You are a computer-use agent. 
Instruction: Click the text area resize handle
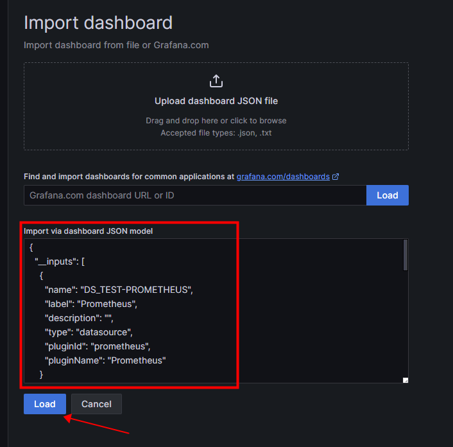[406, 380]
